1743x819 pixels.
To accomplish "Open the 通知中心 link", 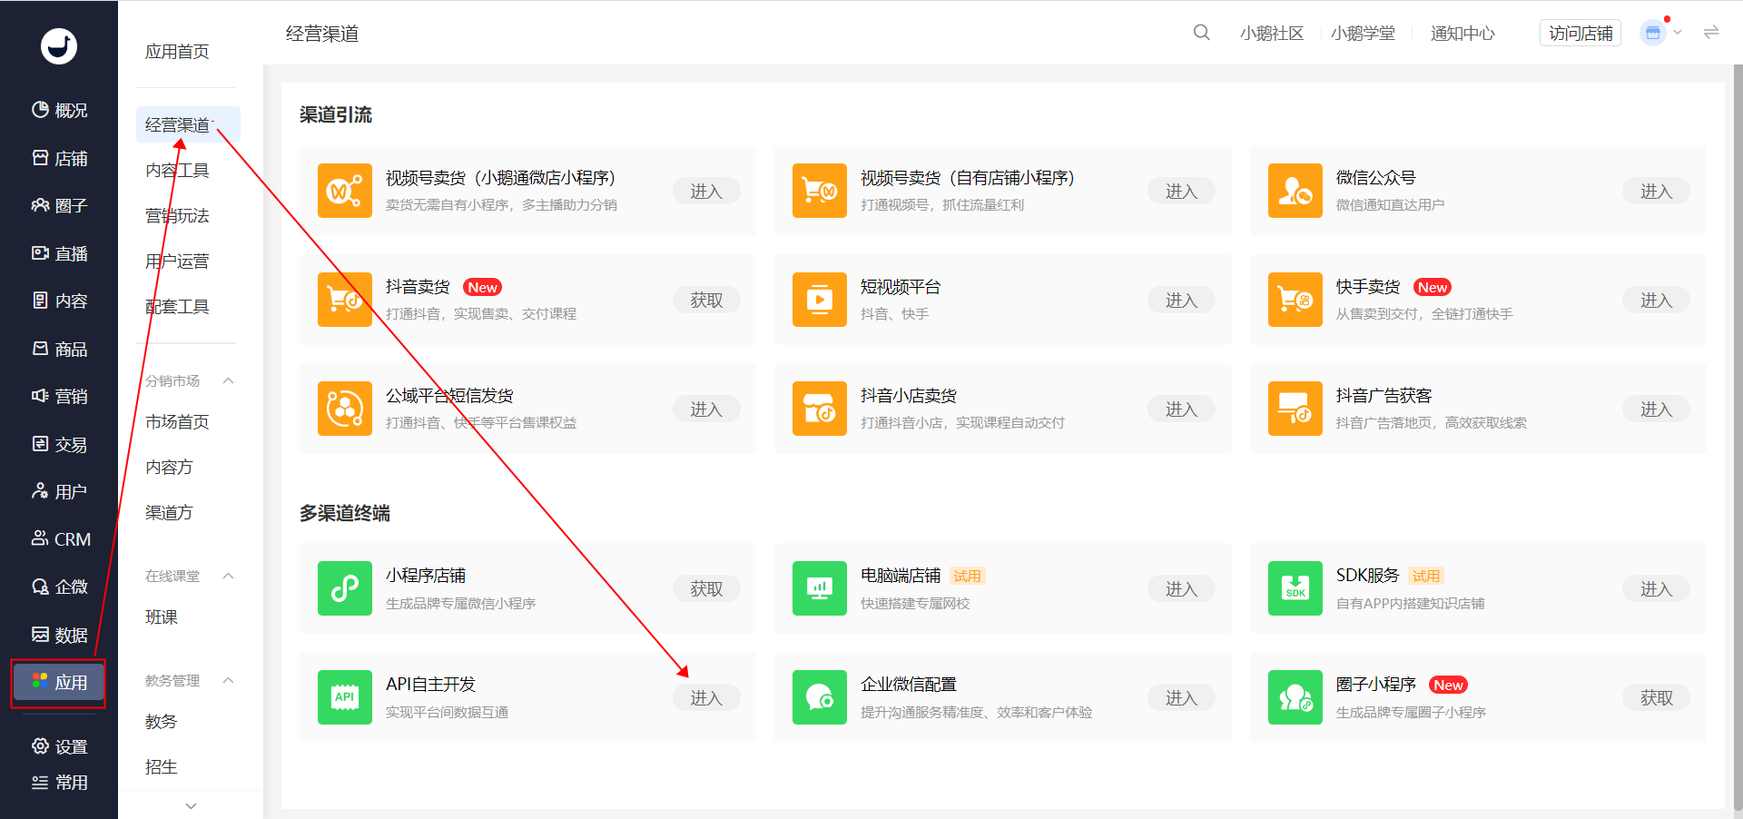I will [x=1462, y=33].
